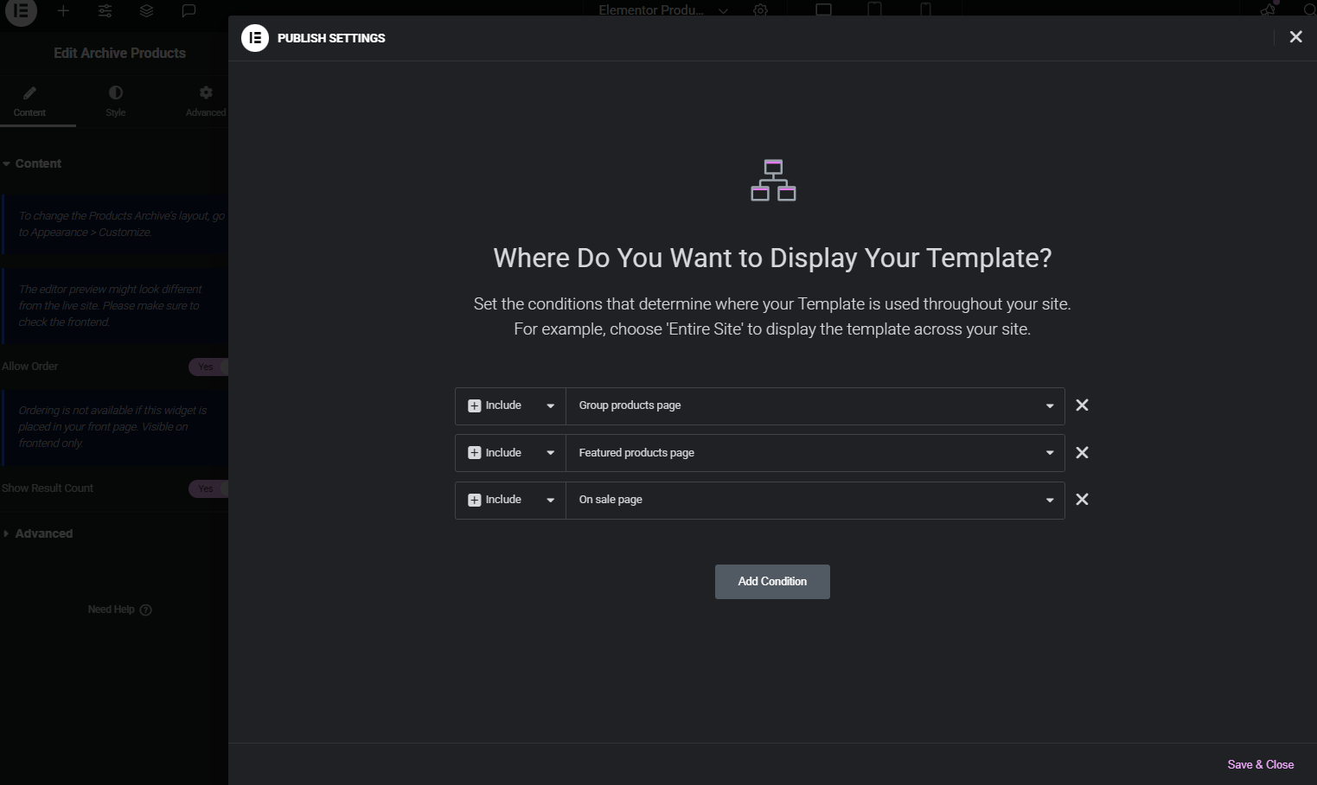
Task: Switch to desktop preview mode
Action: [x=822, y=10]
